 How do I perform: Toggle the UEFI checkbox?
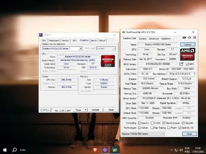click(x=187, y=64)
